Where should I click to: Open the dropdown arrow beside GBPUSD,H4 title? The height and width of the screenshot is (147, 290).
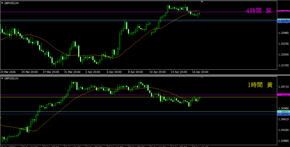[2, 3]
